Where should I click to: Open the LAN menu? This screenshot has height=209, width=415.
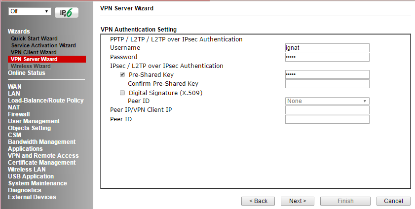[14, 94]
